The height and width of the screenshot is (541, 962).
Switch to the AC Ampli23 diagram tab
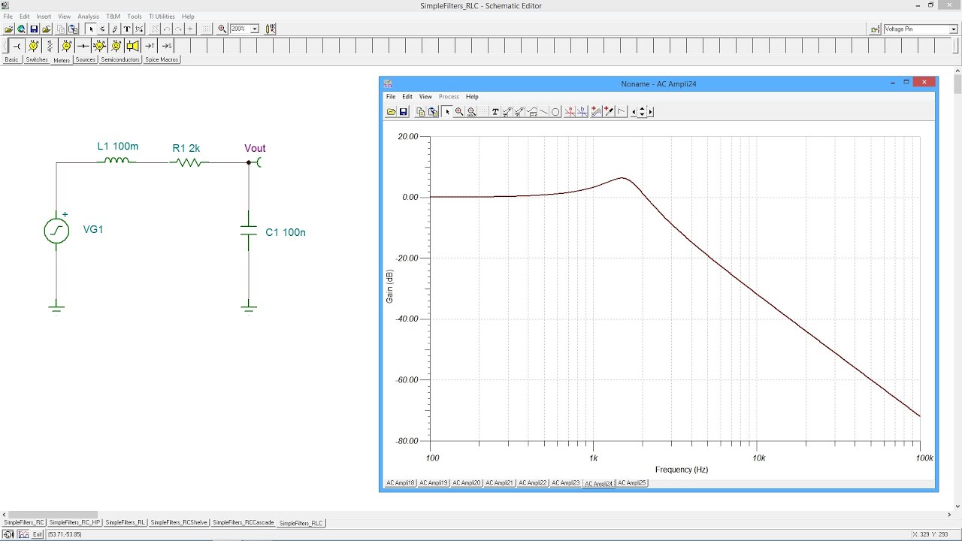(566, 483)
